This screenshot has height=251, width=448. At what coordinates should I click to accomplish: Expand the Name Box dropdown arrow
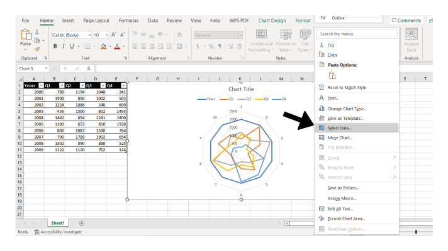(x=46, y=68)
